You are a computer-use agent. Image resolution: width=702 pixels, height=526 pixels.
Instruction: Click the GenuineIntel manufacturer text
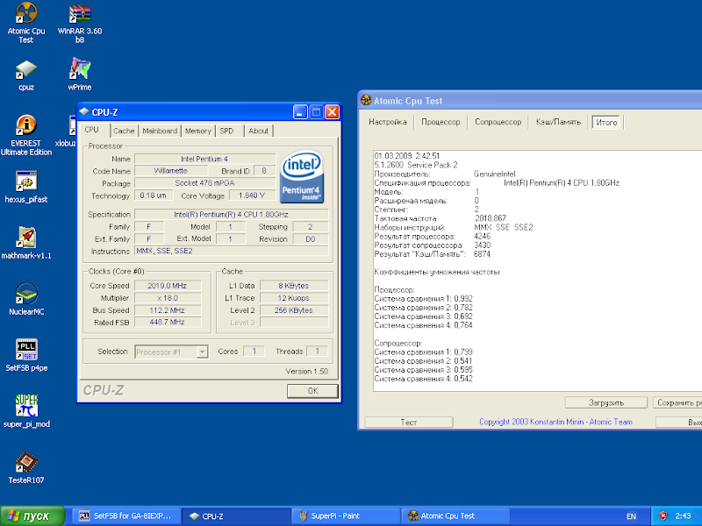(495, 174)
